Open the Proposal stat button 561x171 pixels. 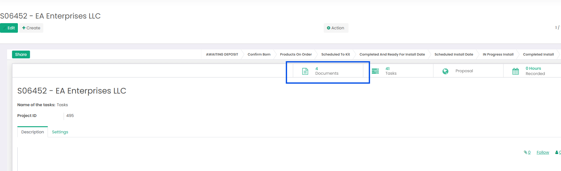468,71
